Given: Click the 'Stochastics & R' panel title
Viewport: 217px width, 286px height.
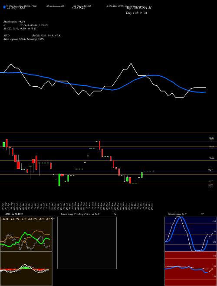Looking at the screenshot, I should click(178, 214).
